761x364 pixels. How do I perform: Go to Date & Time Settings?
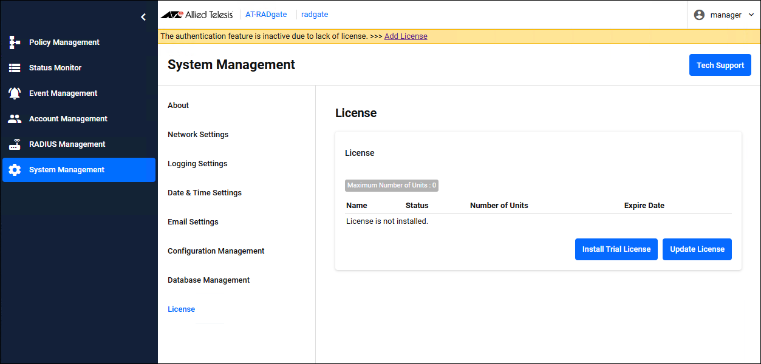click(x=205, y=193)
